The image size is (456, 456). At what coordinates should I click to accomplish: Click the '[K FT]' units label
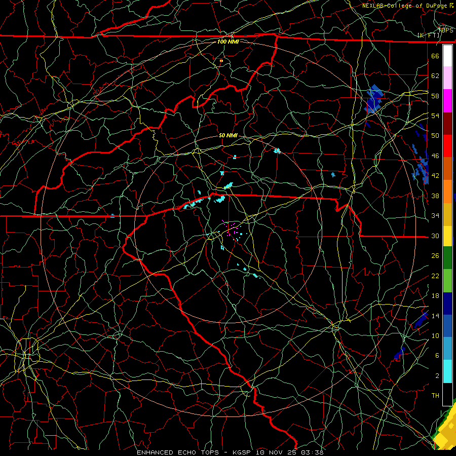tap(428, 35)
